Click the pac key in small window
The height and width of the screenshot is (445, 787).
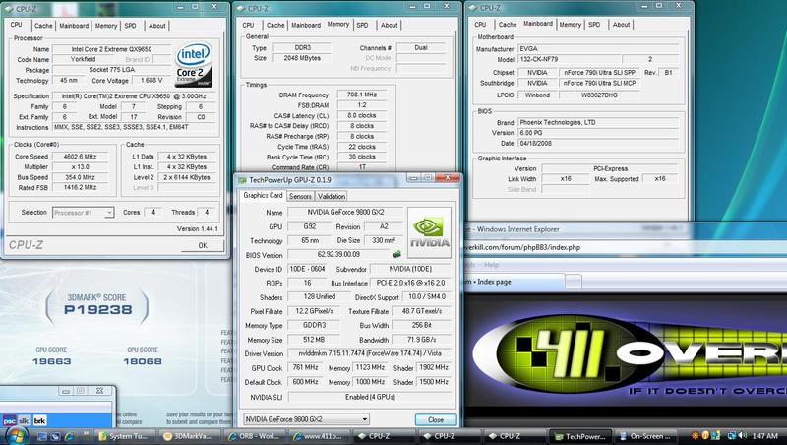coord(10,421)
